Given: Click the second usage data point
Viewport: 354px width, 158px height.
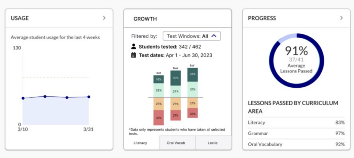Looking at the screenshot, I should 45,96.
